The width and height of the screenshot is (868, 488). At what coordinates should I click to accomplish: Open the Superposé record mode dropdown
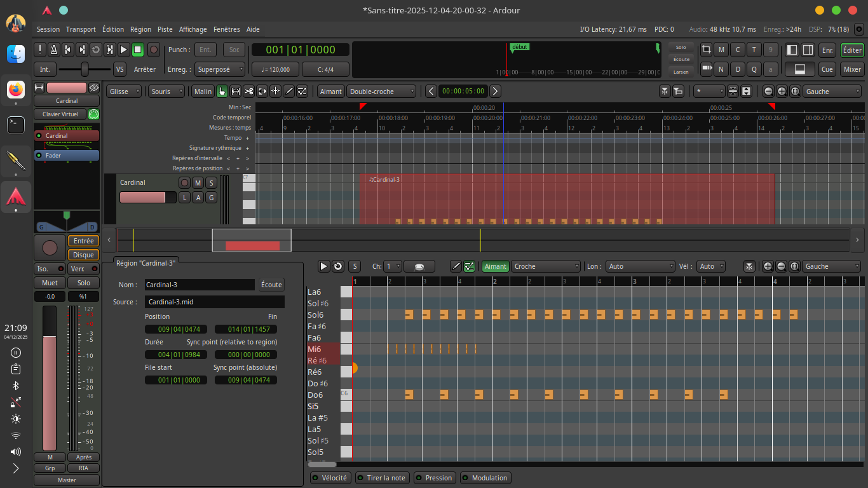pos(220,69)
